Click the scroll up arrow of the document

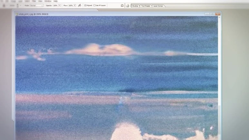219,17
